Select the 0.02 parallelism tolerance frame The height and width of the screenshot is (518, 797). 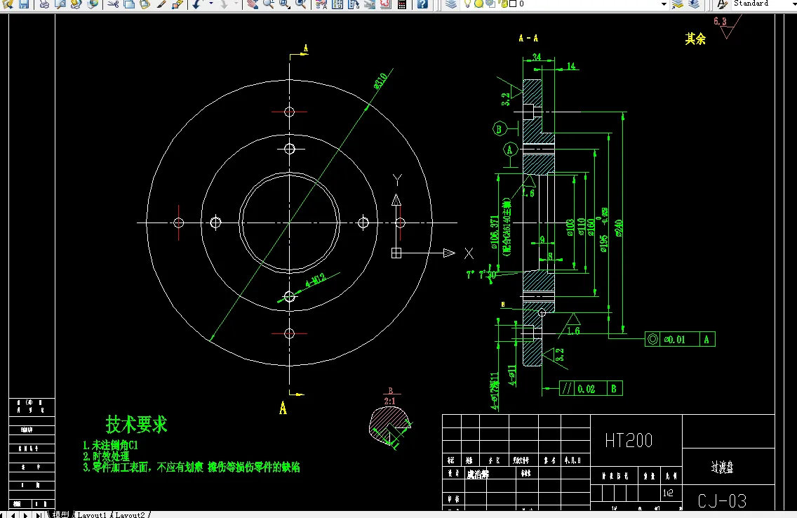591,388
